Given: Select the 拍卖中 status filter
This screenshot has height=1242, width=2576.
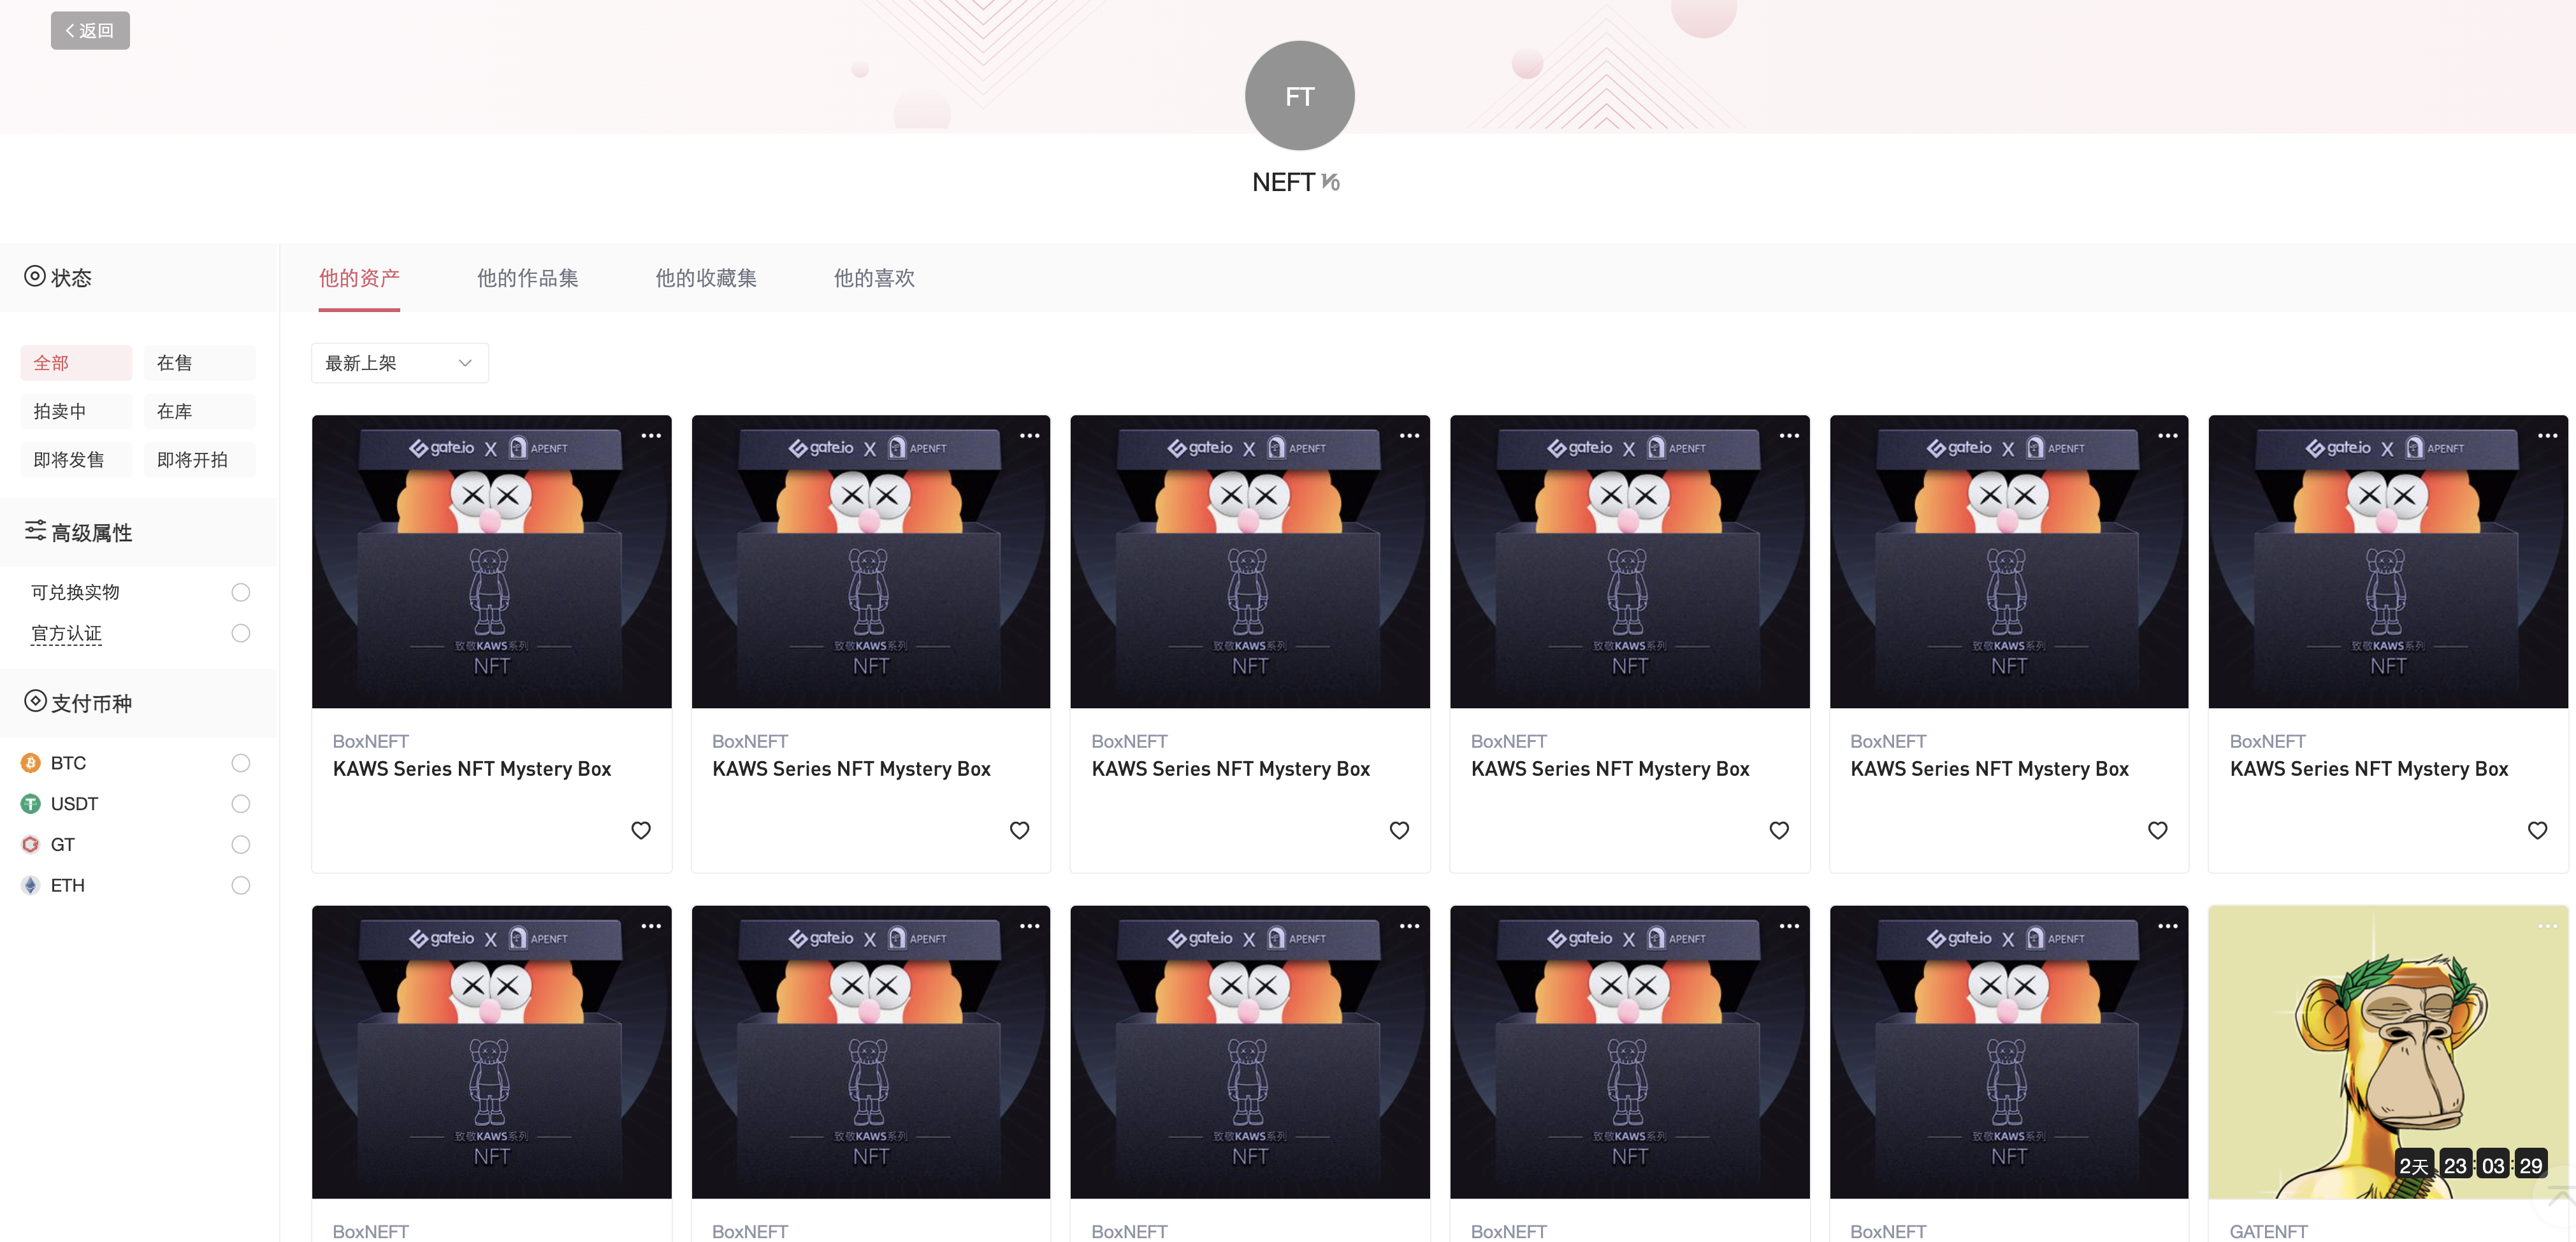Looking at the screenshot, I should pos(76,411).
